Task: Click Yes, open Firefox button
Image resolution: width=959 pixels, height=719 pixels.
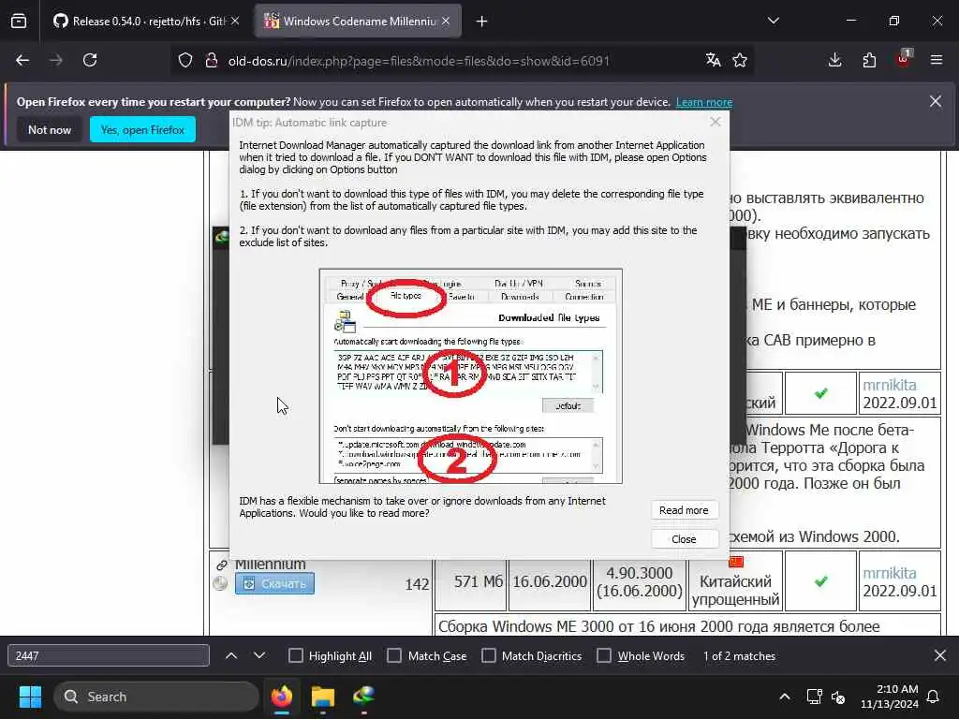Action: click(142, 129)
